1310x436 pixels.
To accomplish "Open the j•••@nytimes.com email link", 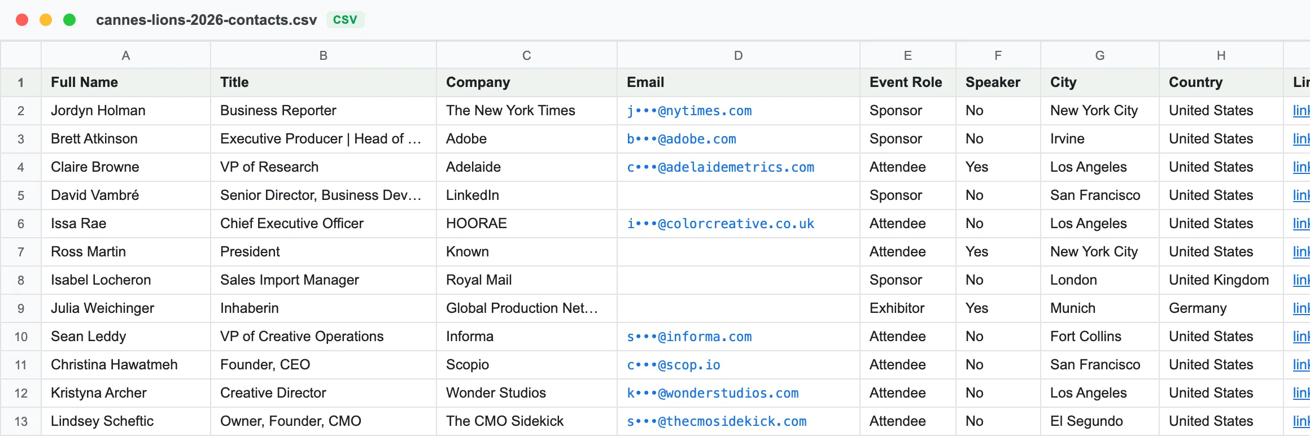I will [x=689, y=111].
